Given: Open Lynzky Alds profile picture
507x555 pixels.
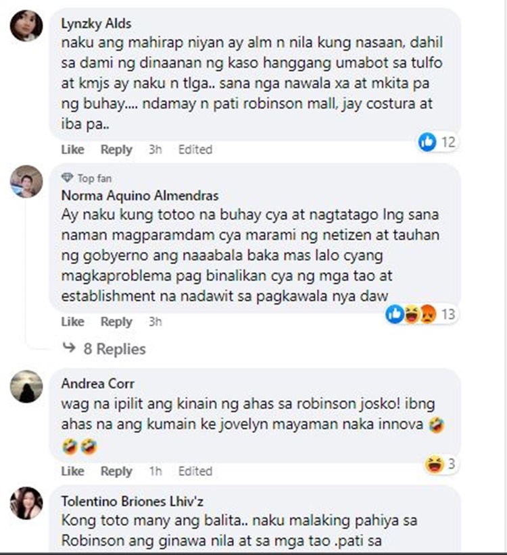Looking at the screenshot, I should (x=26, y=26).
